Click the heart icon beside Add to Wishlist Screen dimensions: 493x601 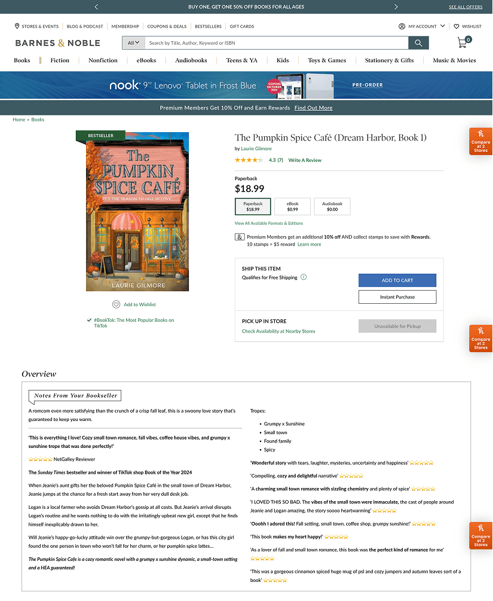[x=116, y=304]
